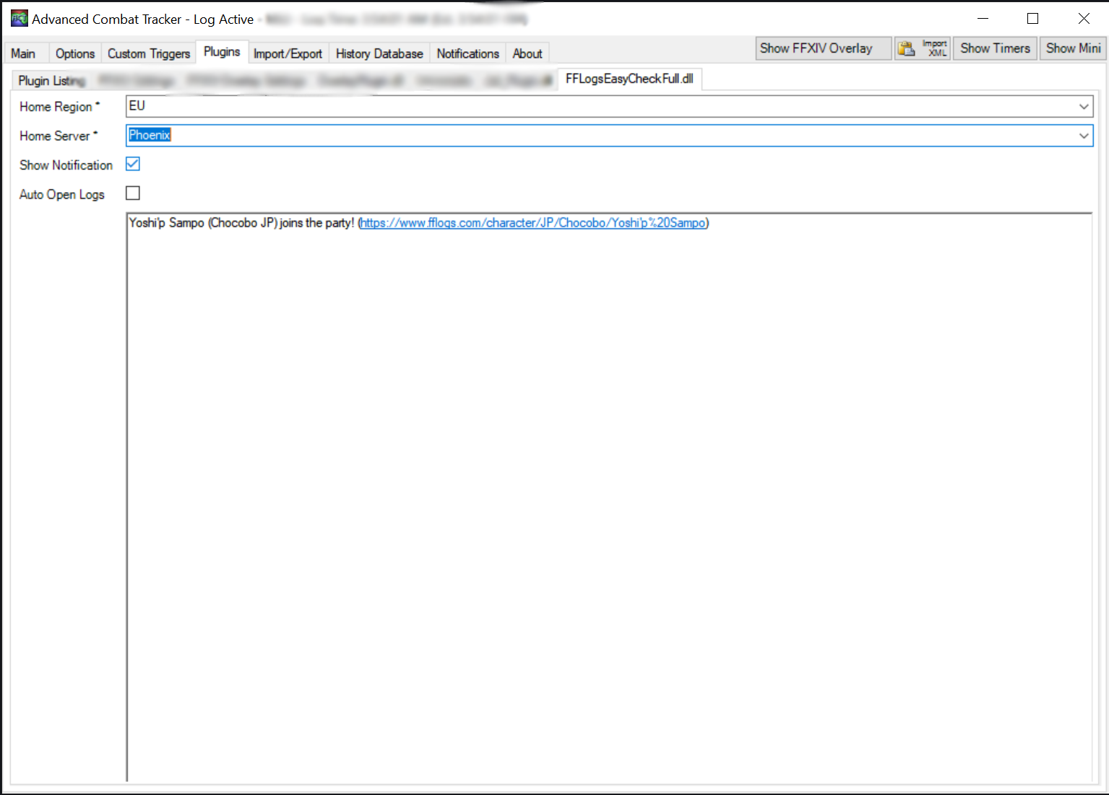
Task: Select the Plugin Listing sub-tab
Action: click(51, 80)
